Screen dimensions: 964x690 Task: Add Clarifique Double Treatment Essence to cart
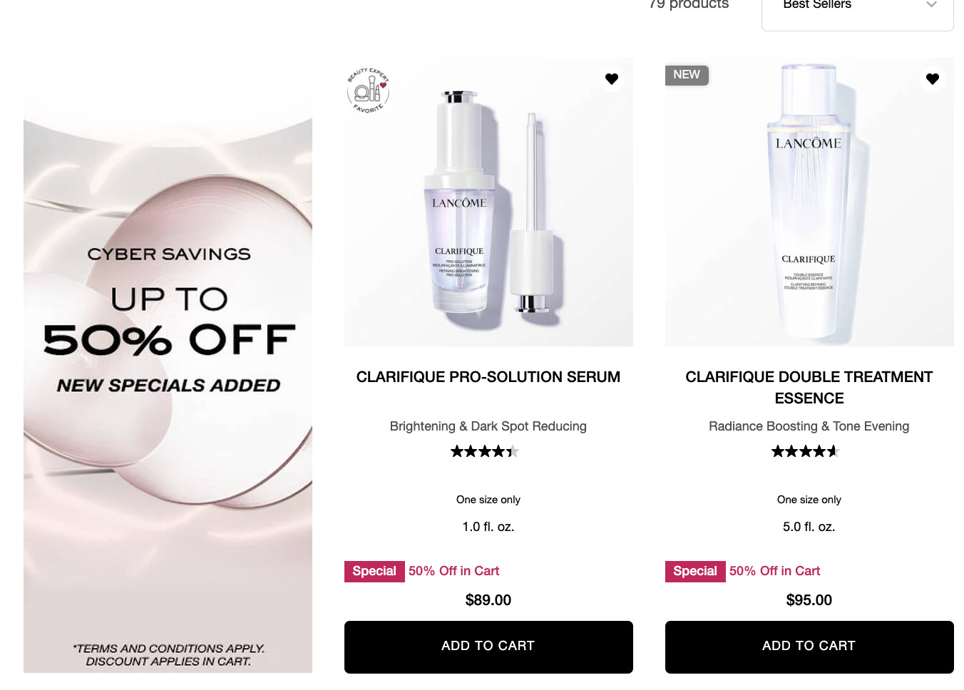[x=809, y=647]
